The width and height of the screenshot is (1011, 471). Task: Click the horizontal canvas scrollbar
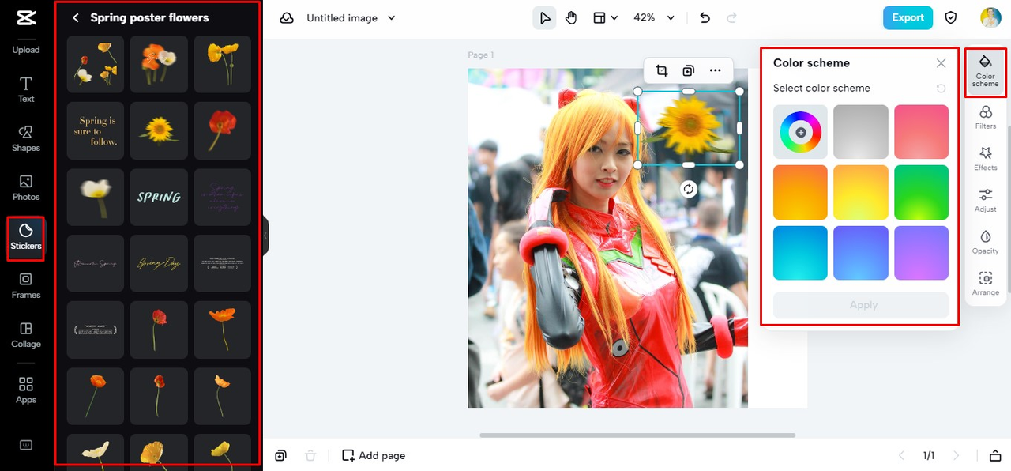tap(637, 435)
